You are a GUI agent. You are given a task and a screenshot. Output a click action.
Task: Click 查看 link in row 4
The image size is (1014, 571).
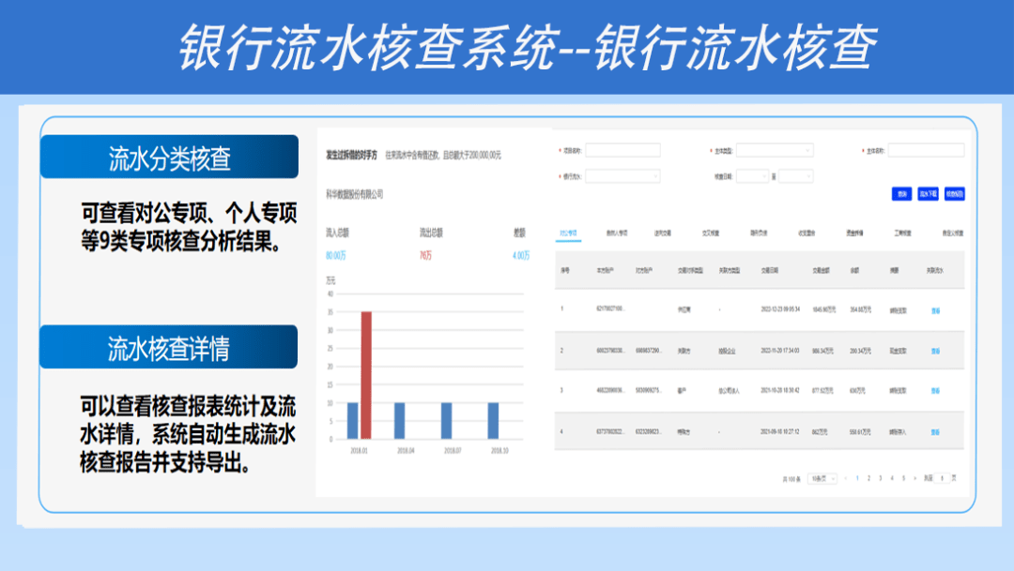935,432
